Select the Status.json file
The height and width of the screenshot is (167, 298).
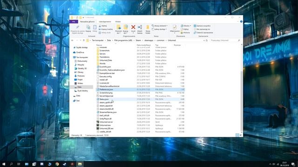[x=140, y=99]
